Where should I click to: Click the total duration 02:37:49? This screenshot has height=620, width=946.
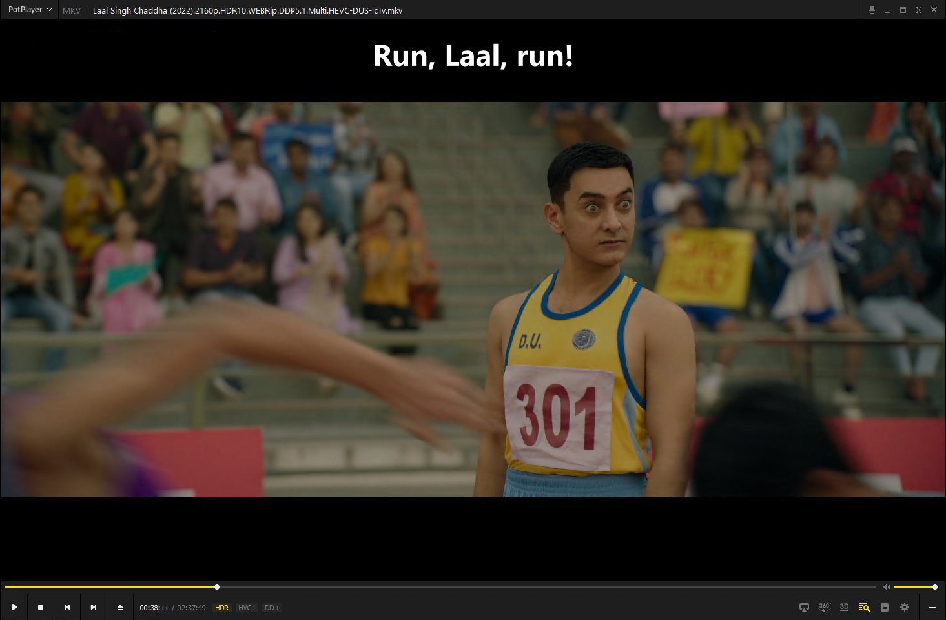[191, 608]
